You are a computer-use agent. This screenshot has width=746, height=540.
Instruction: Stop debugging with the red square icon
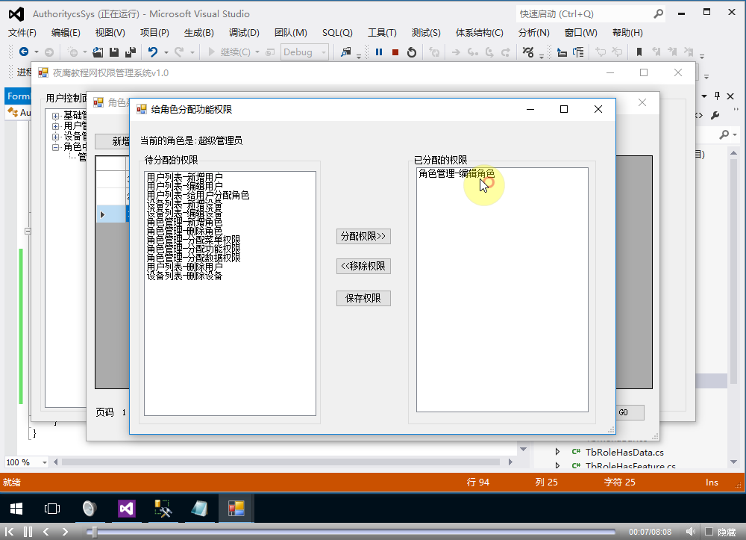395,52
